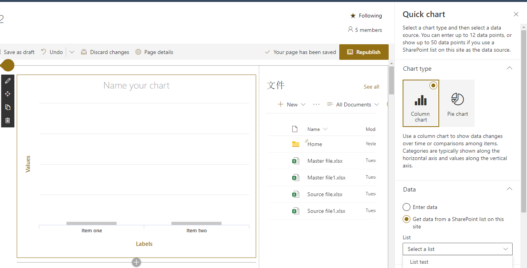Open Source file1.xlsx

326,211
